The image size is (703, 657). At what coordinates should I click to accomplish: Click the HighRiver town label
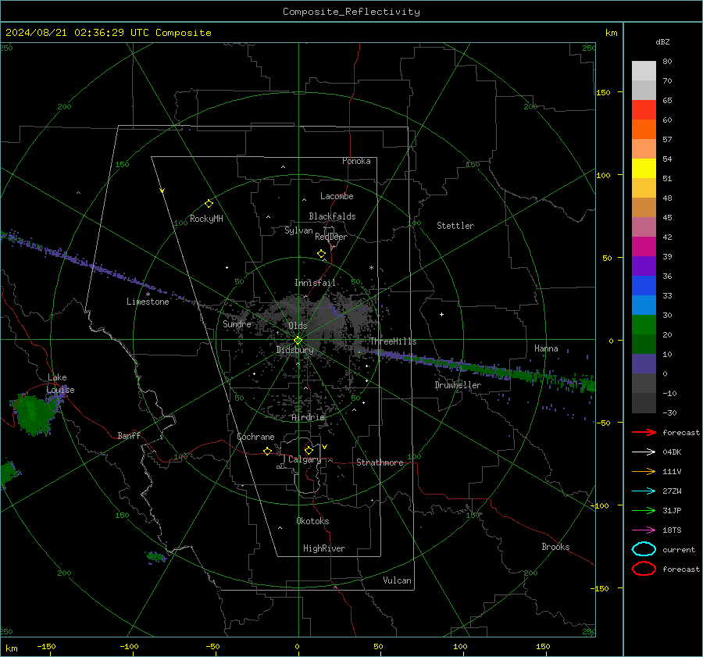point(324,548)
